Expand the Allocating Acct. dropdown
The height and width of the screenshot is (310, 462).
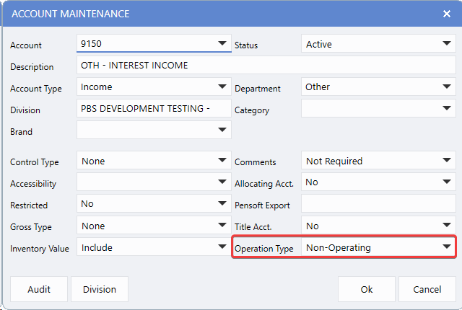[447, 183]
